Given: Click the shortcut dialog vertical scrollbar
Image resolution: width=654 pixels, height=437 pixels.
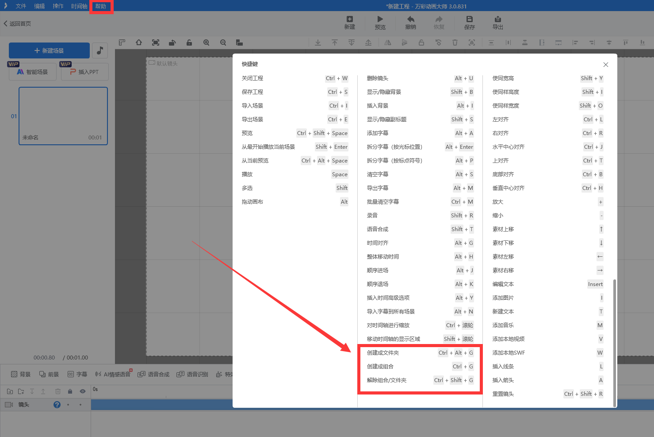Looking at the screenshot, I should pos(614,341).
